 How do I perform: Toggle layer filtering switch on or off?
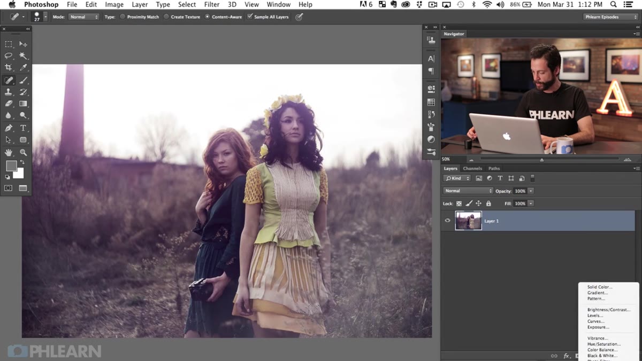(x=532, y=178)
